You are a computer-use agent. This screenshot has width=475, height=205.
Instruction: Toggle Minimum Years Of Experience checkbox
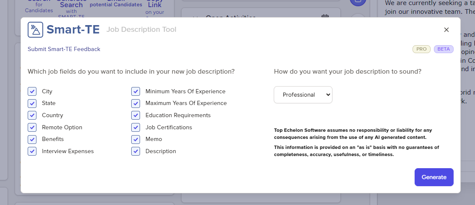click(135, 91)
